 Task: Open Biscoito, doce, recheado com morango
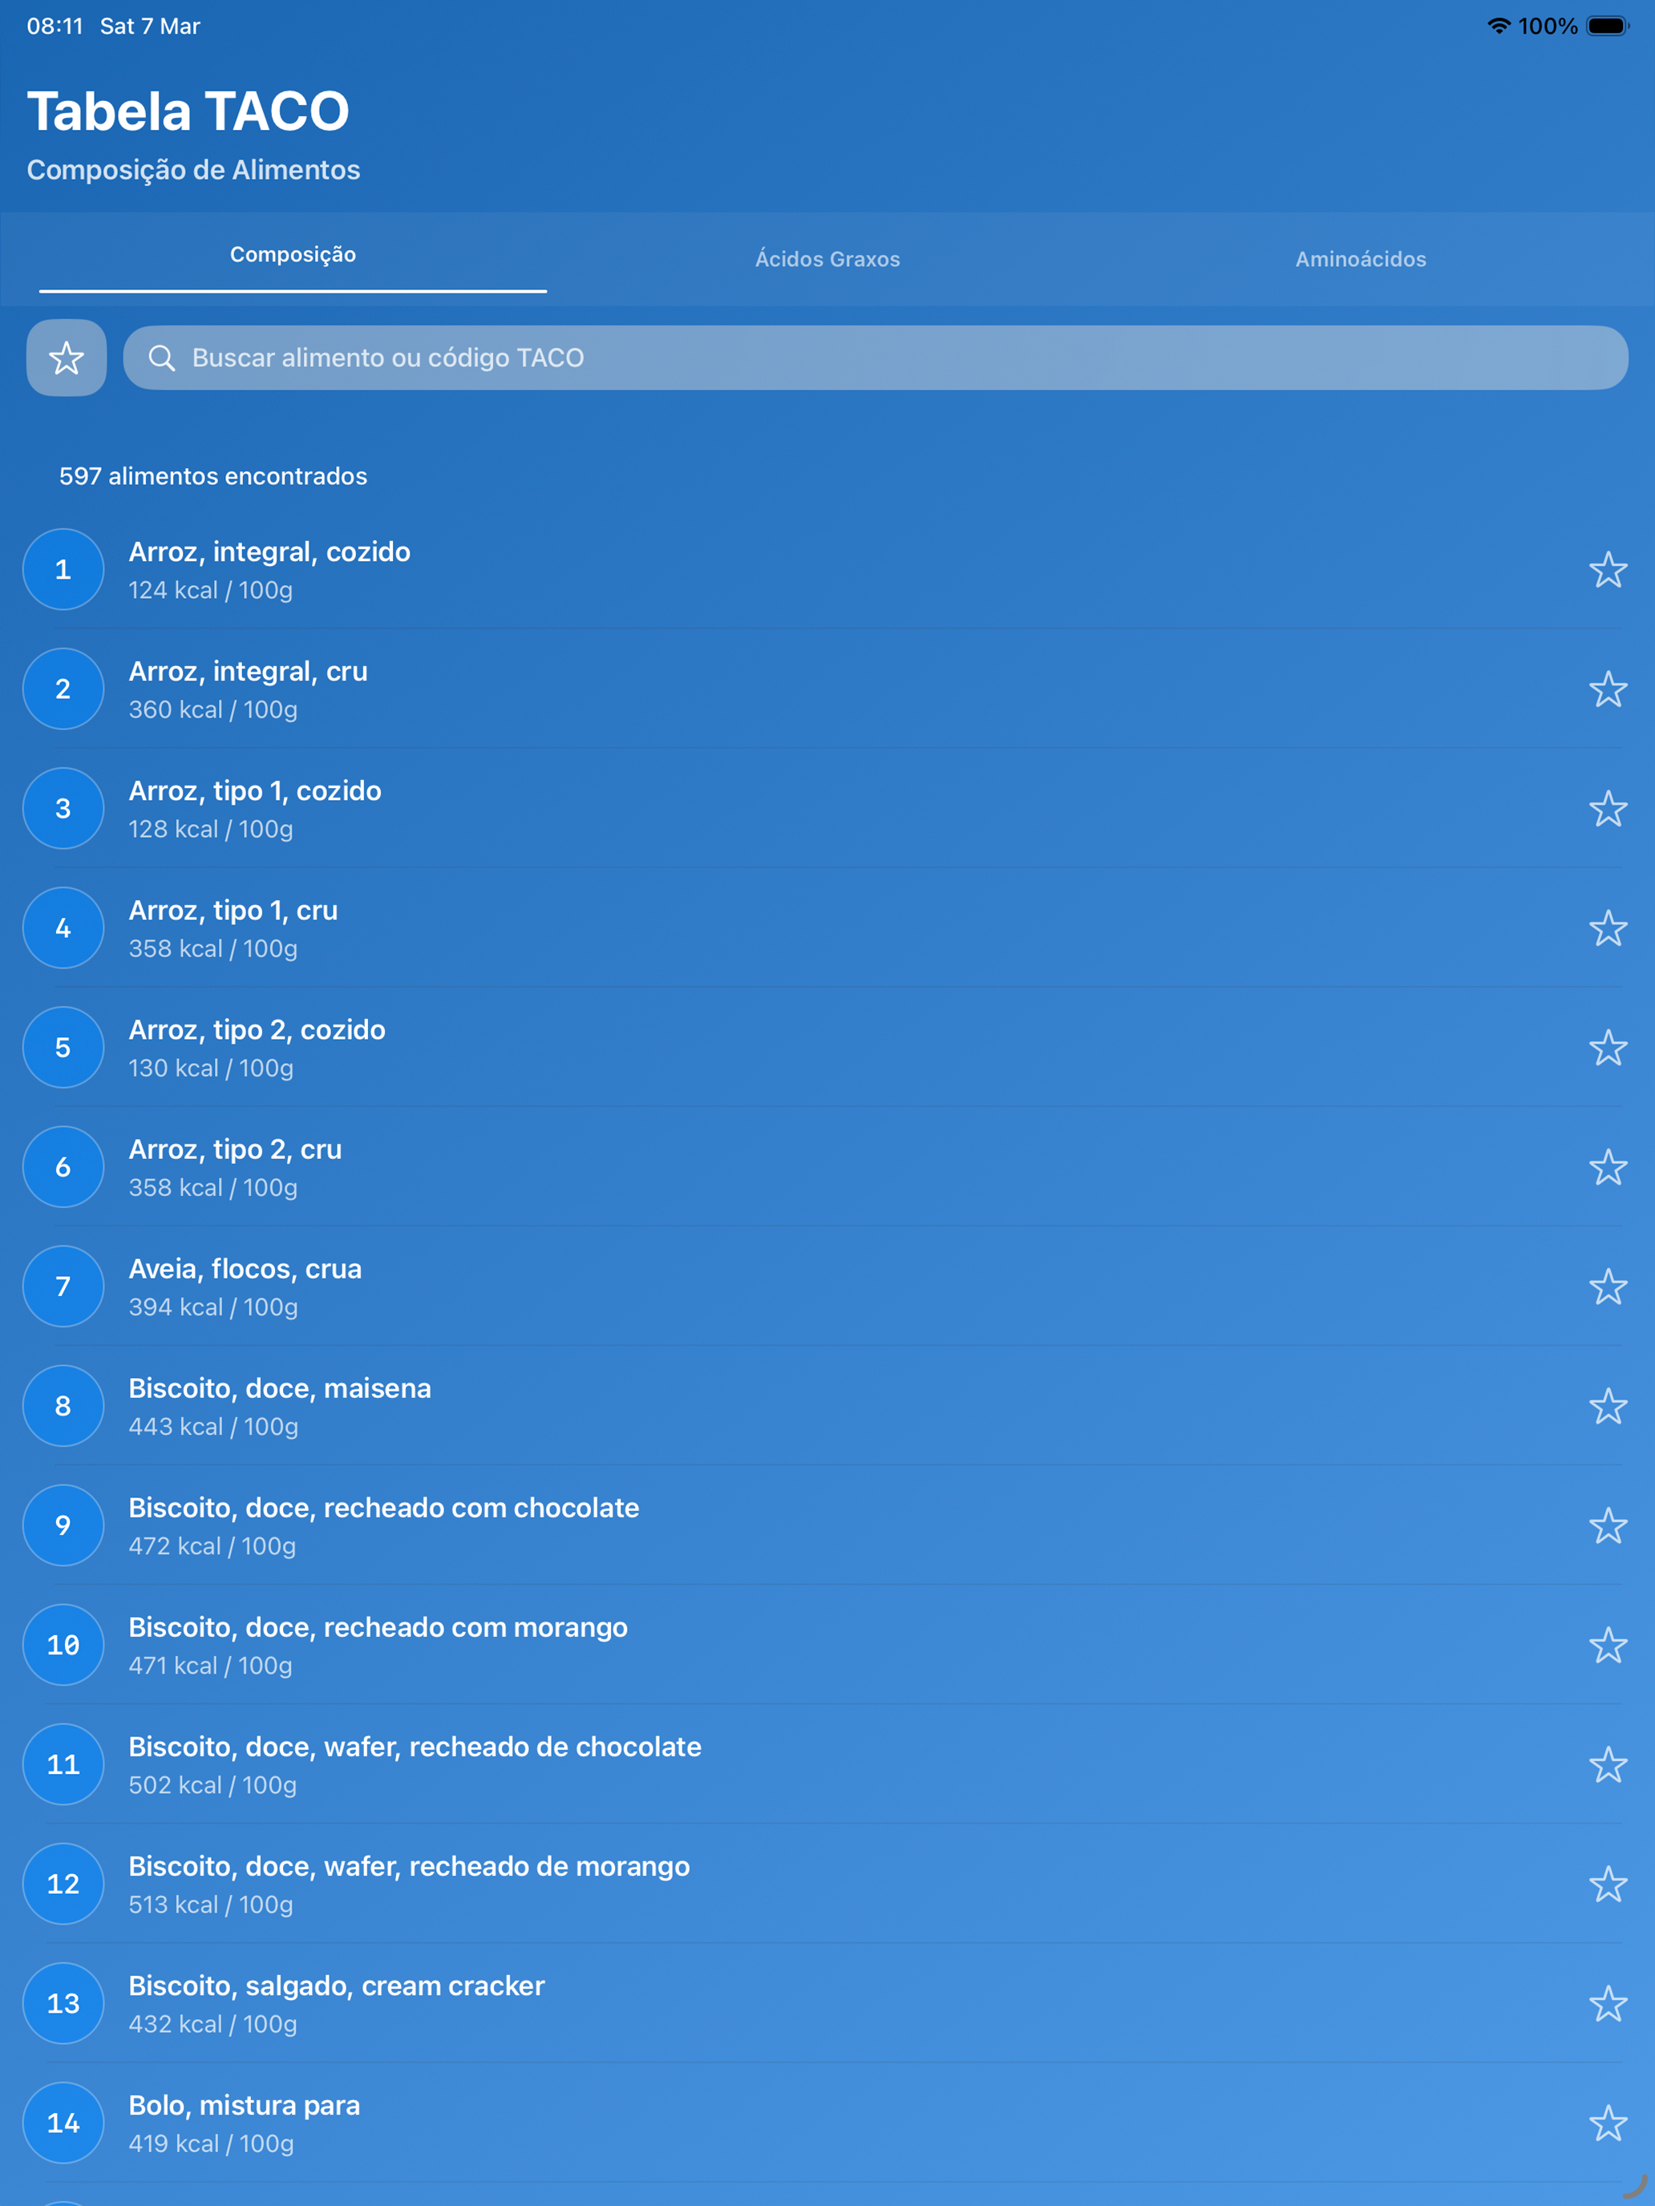pos(827,1646)
